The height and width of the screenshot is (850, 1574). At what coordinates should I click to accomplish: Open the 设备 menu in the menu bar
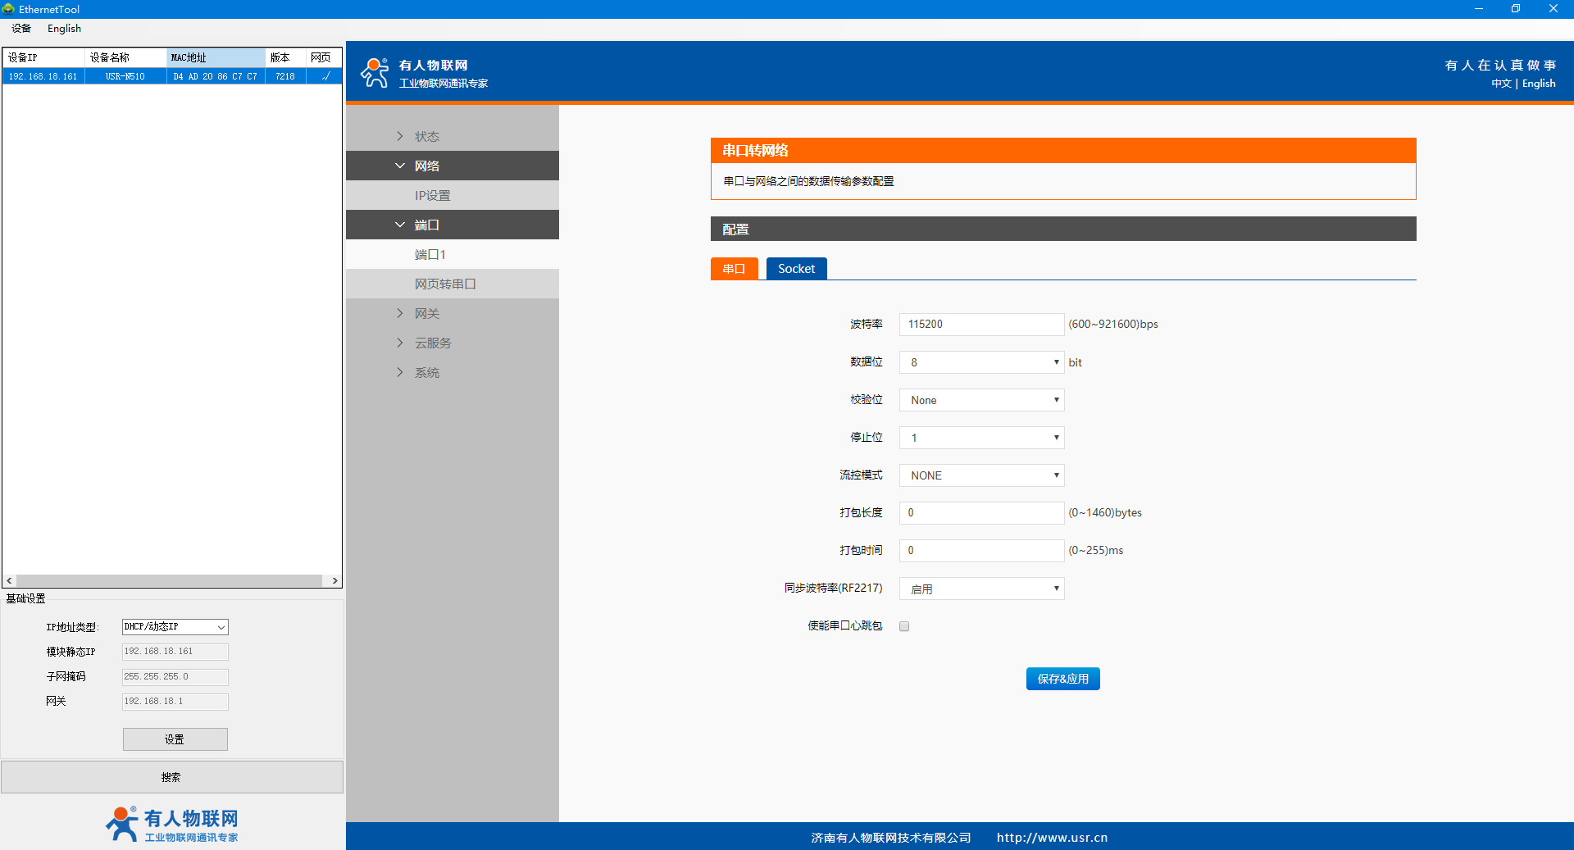[x=21, y=29]
